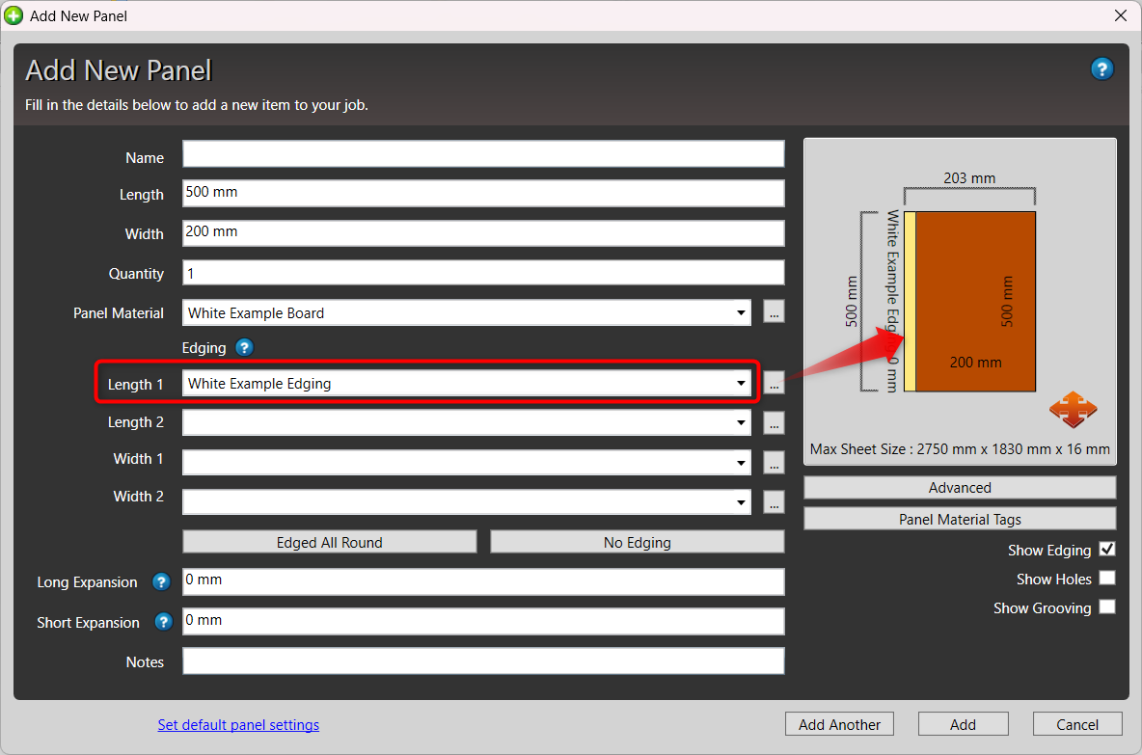This screenshot has width=1142, height=755.
Task: Uncheck the Show Edging checkbox
Action: point(1107,549)
